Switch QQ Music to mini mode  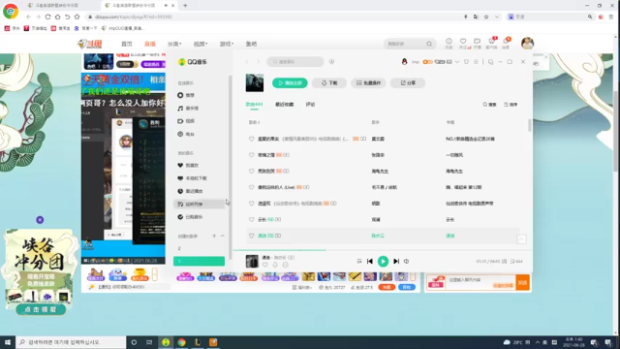[491, 62]
